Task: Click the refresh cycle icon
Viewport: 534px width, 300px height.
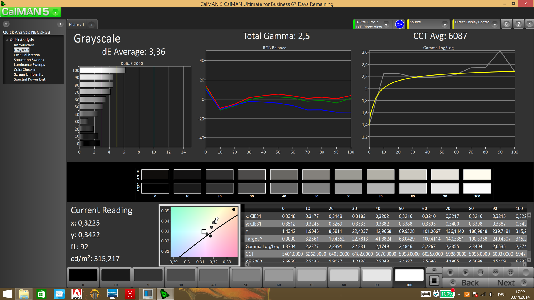Action: pos(510,272)
